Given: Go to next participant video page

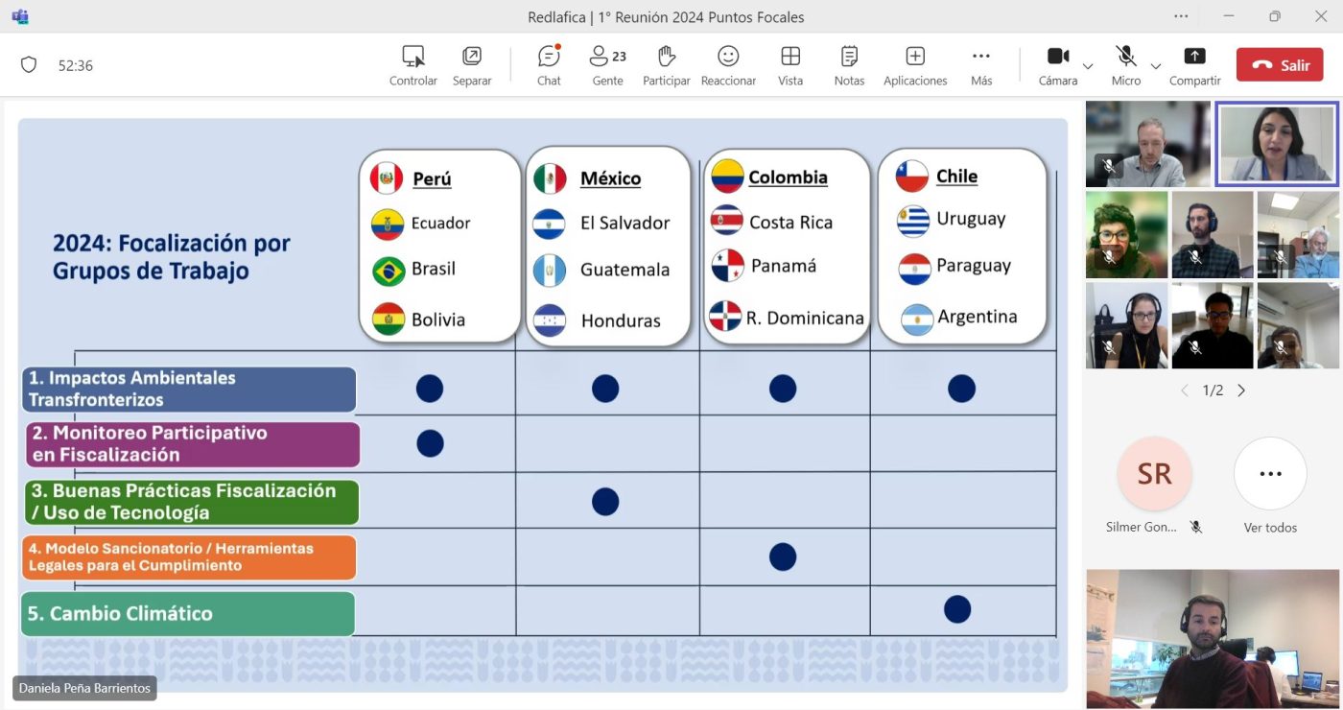Looking at the screenshot, I should [1241, 390].
